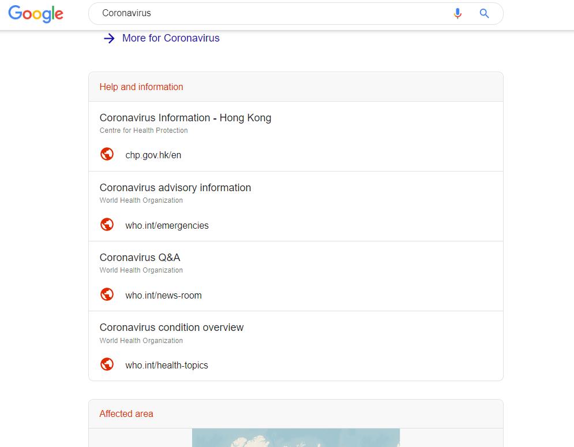Viewport: 574px width, 447px height.
Task: Open Coronavirus advisory information result
Action: [x=175, y=188]
